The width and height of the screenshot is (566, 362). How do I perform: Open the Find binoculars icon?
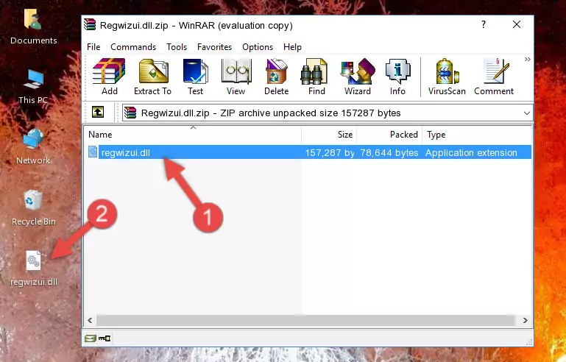click(316, 77)
